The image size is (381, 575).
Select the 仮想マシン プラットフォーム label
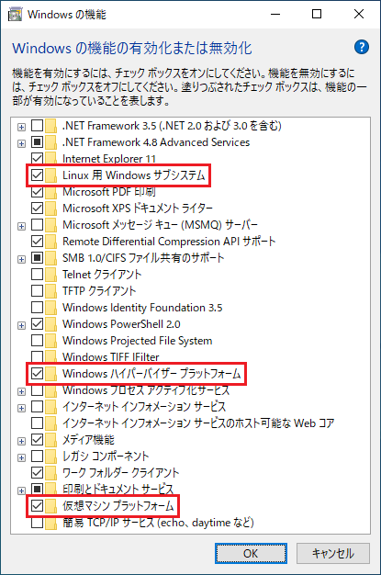click(x=118, y=506)
